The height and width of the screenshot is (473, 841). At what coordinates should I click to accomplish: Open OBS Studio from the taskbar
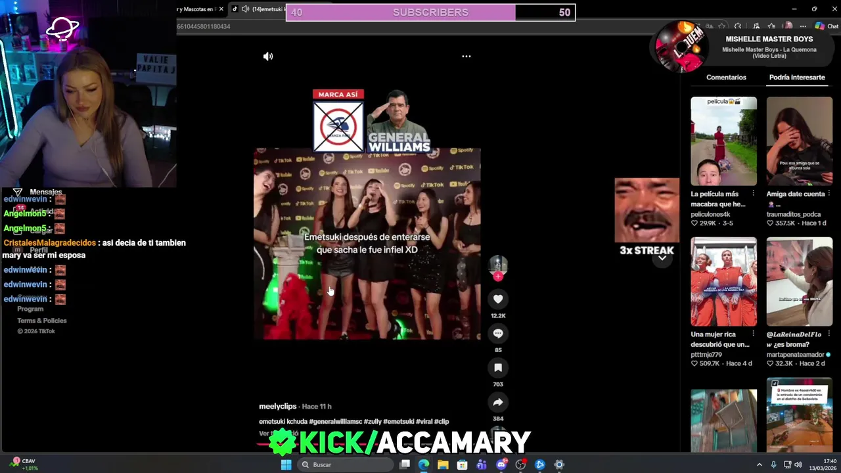[x=520, y=464]
